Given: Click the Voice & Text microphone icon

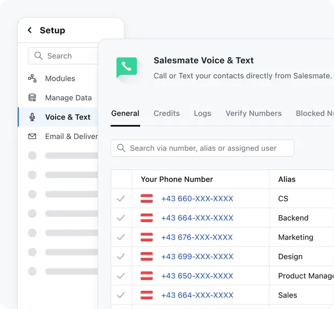Looking at the screenshot, I should 32,117.
